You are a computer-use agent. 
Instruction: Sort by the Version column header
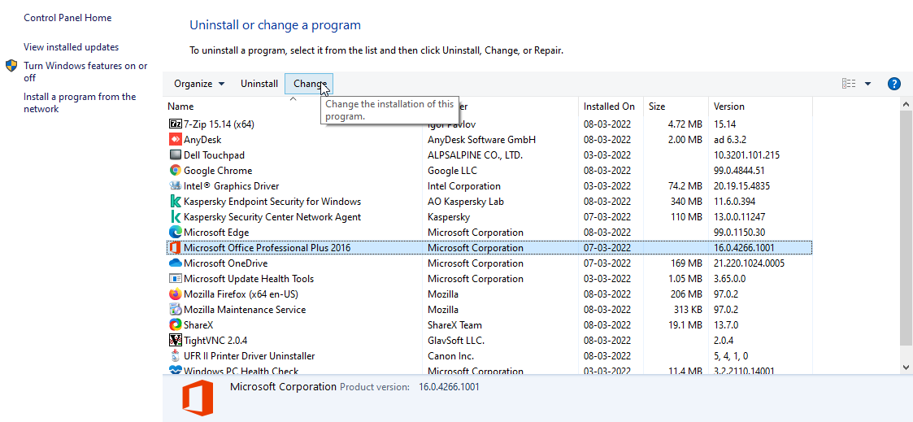point(729,107)
